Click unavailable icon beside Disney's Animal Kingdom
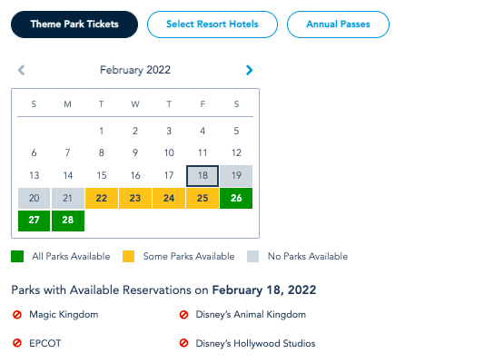494x363 pixels. click(183, 315)
